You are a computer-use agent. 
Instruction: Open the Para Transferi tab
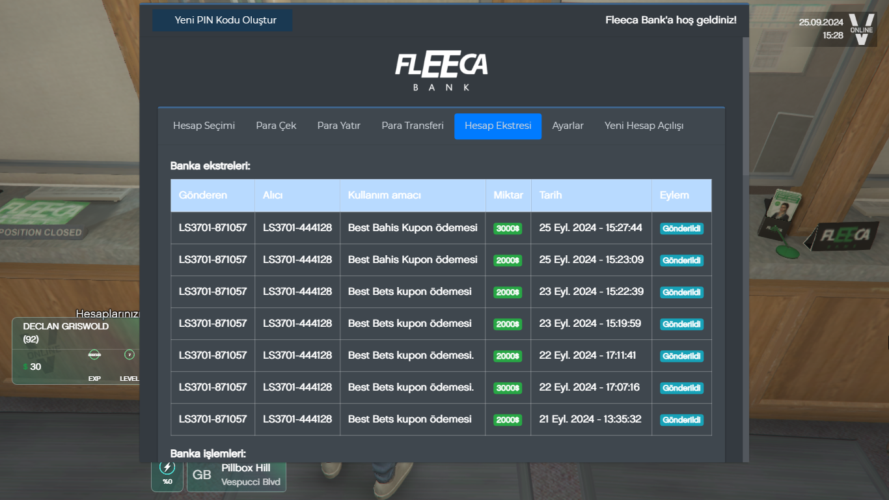(413, 126)
